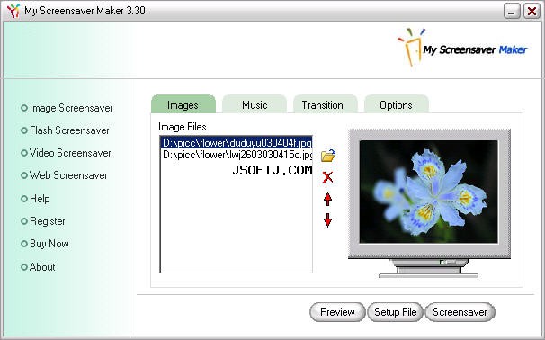Click the Screensaver button
This screenshot has height=340, width=545.
pyautogui.click(x=460, y=312)
